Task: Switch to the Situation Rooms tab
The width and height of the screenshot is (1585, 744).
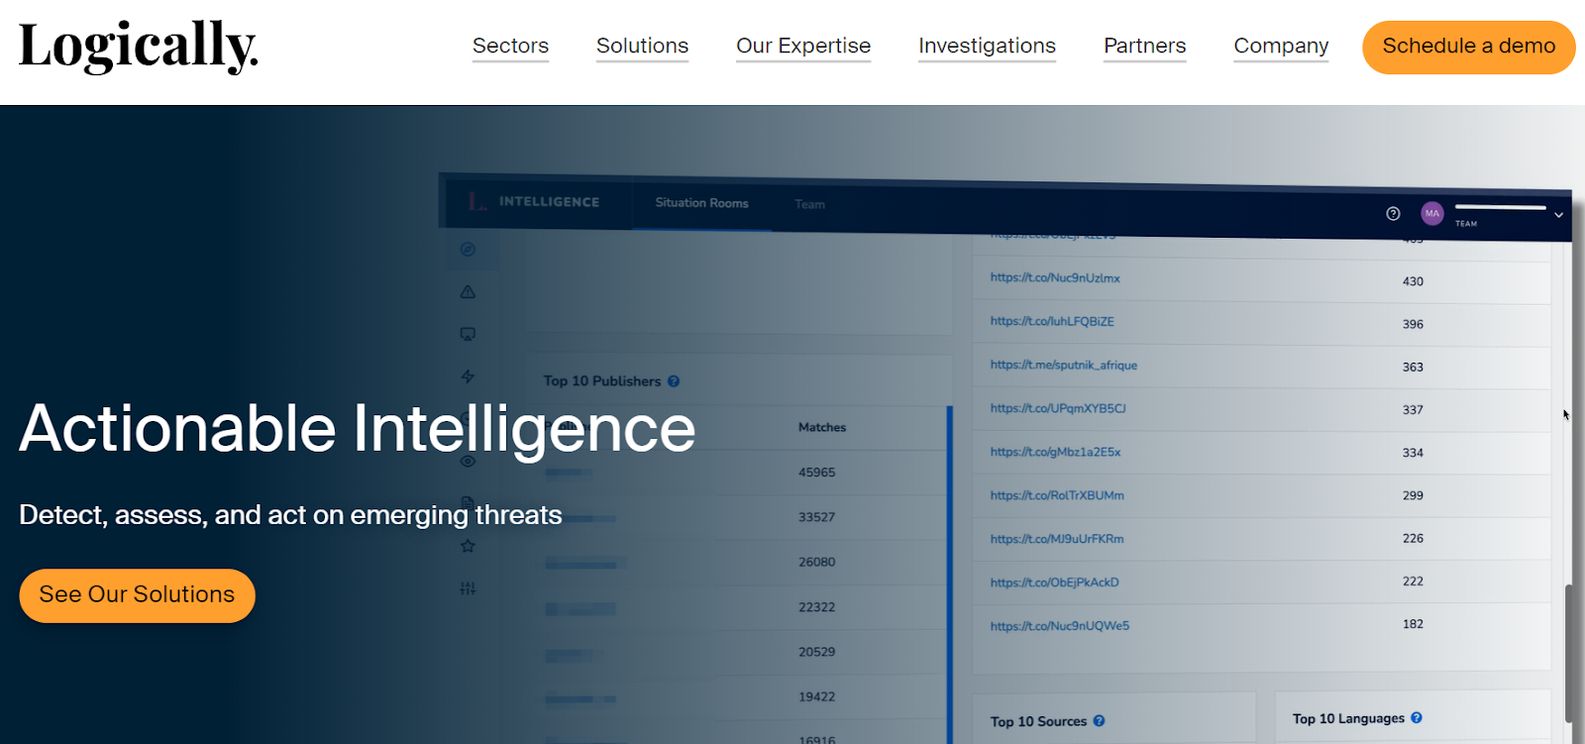Action: [x=701, y=203]
